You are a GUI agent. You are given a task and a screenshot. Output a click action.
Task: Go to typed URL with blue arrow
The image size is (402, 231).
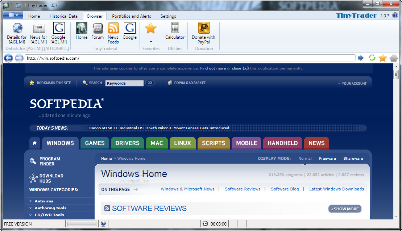(361, 58)
